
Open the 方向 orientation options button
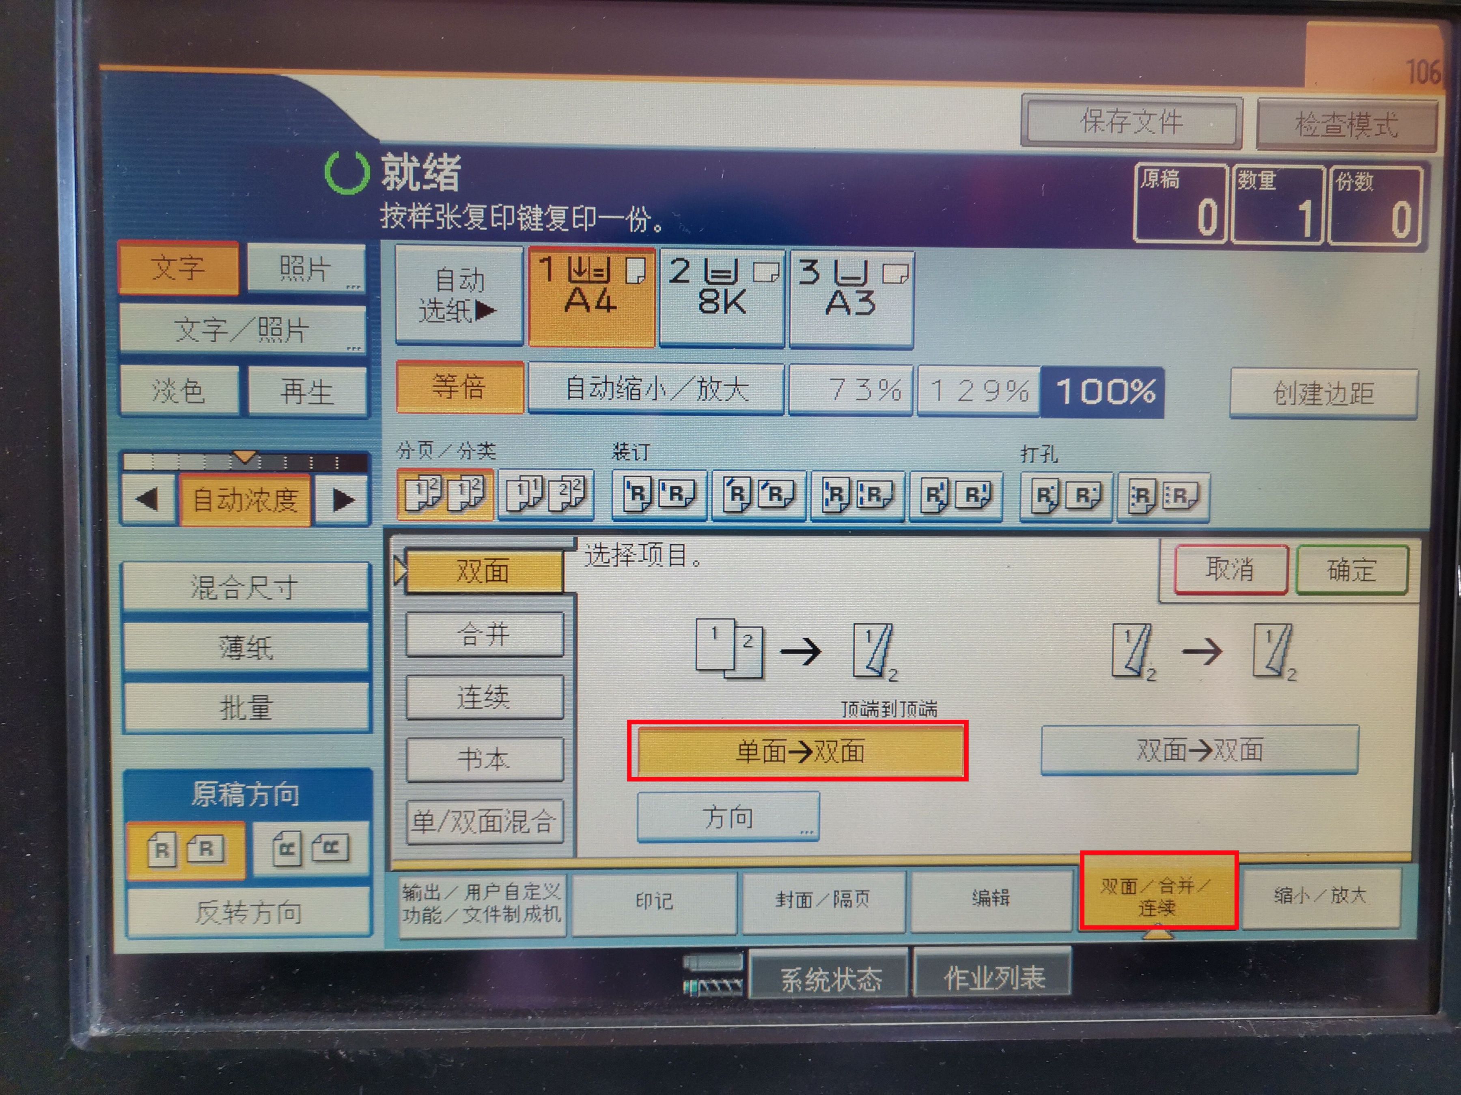click(728, 817)
